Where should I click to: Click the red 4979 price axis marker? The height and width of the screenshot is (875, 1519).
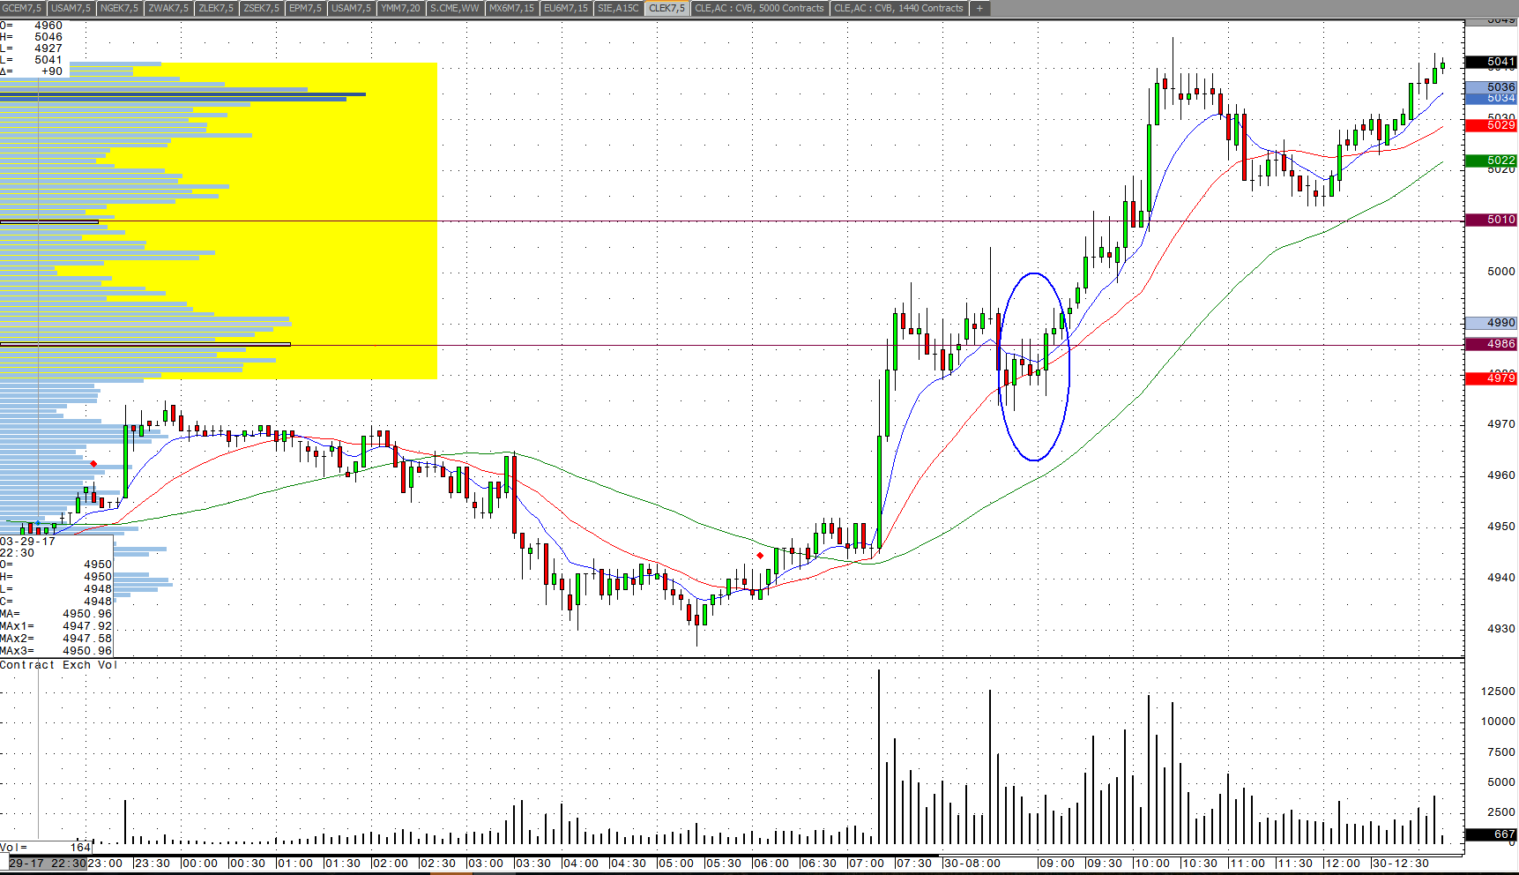coord(1491,378)
